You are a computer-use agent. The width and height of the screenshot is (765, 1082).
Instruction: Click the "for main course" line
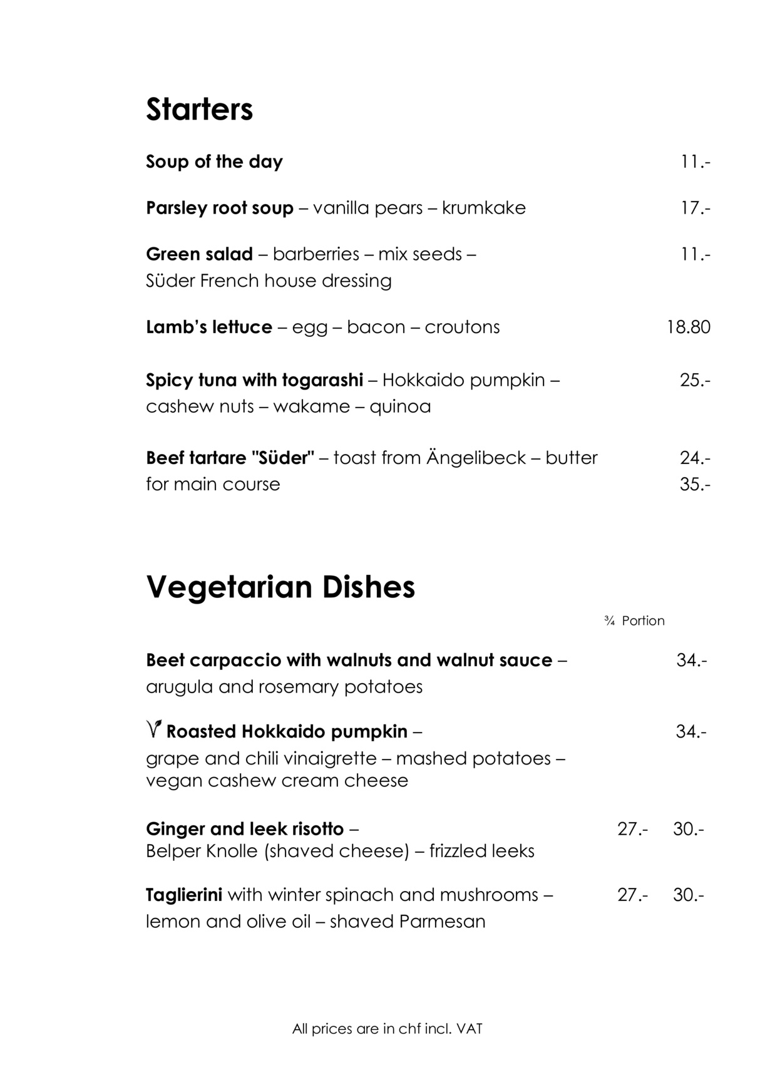(213, 484)
